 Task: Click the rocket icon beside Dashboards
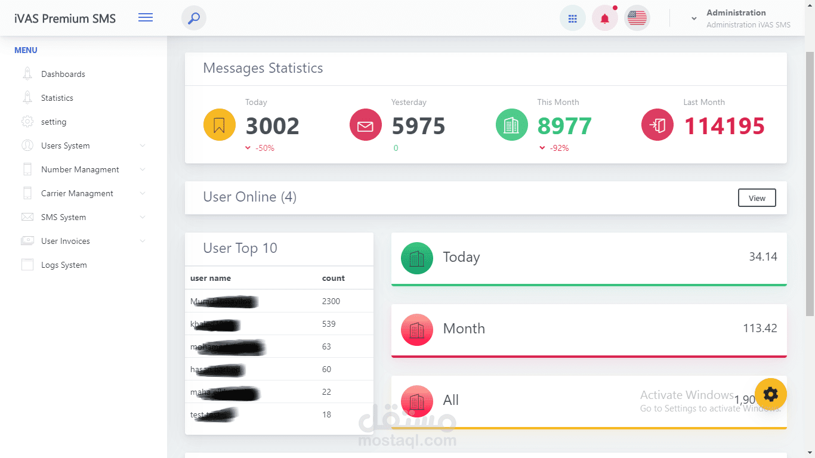[x=27, y=74]
